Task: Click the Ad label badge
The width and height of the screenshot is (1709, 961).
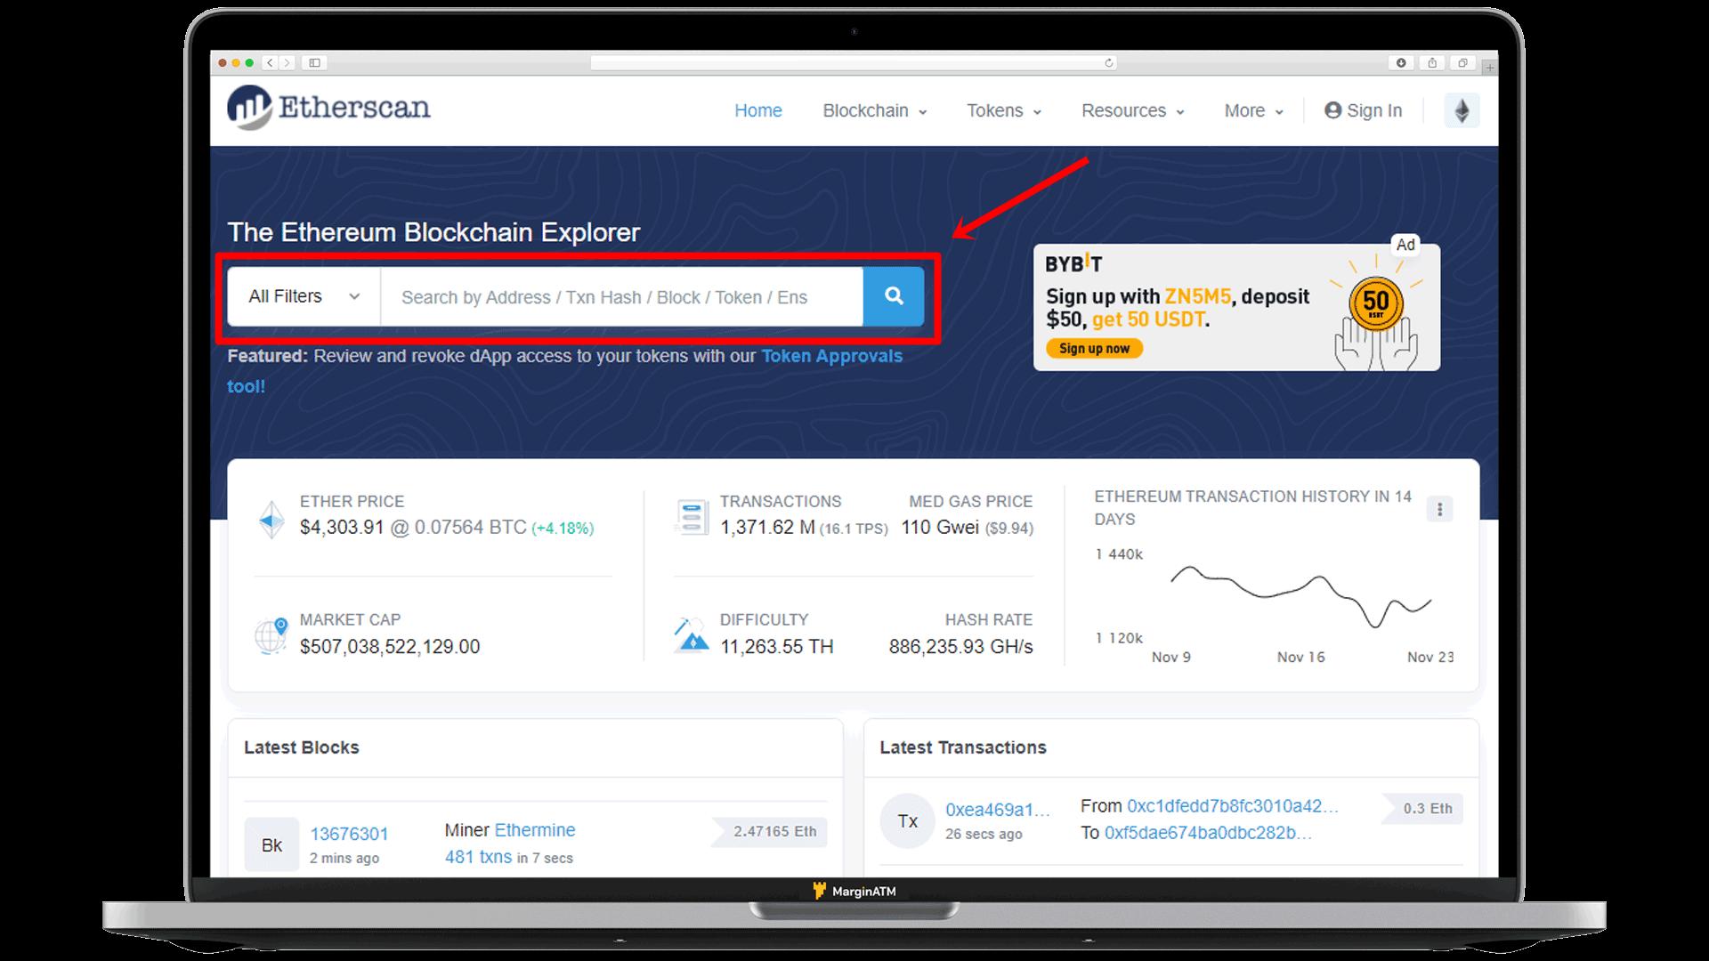Action: [x=1405, y=245]
